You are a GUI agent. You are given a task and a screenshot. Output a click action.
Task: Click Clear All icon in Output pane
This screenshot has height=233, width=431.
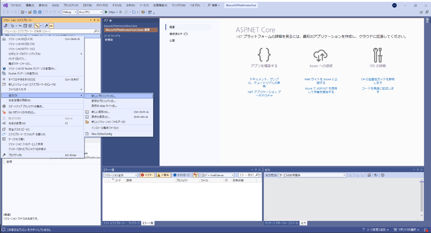click(x=369, y=175)
